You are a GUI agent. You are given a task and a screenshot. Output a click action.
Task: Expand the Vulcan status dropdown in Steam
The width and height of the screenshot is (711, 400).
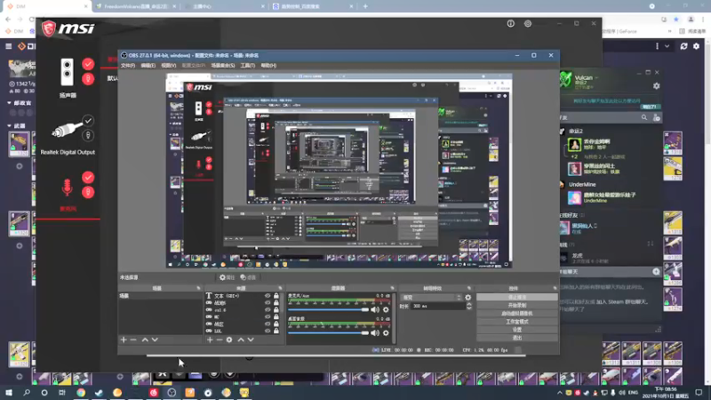pos(596,78)
